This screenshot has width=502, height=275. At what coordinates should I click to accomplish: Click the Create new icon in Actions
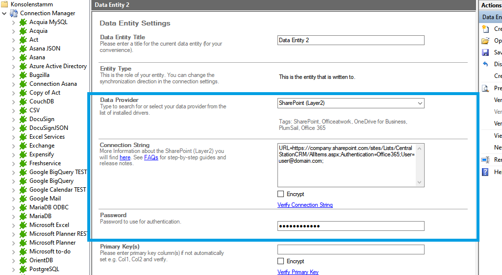[x=485, y=29]
